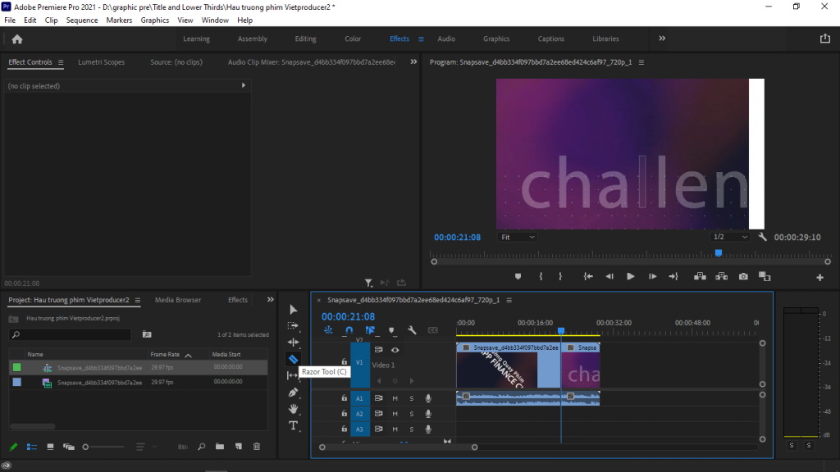Viewport: 840px width, 472px height.
Task: Open the 1/2 playback resolution dropdown
Action: pyautogui.click(x=730, y=237)
